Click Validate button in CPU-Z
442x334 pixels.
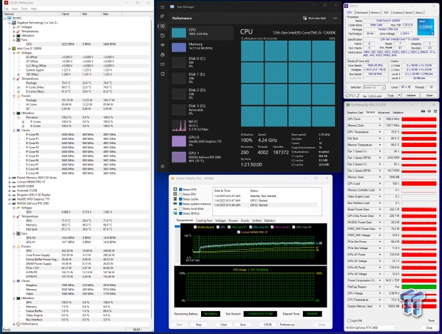tap(411, 96)
